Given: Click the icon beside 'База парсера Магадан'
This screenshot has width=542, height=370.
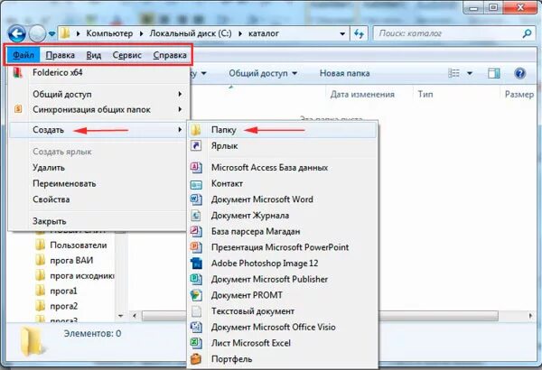Looking at the screenshot, I should 196,231.
